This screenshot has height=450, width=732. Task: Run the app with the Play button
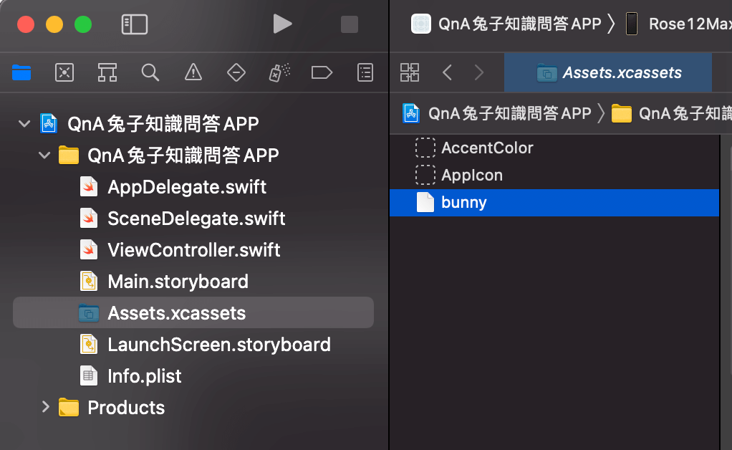(282, 24)
